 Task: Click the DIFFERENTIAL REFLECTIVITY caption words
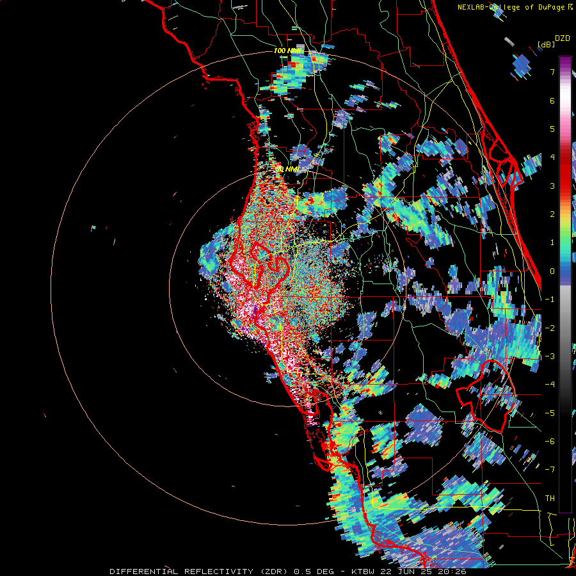point(182,572)
